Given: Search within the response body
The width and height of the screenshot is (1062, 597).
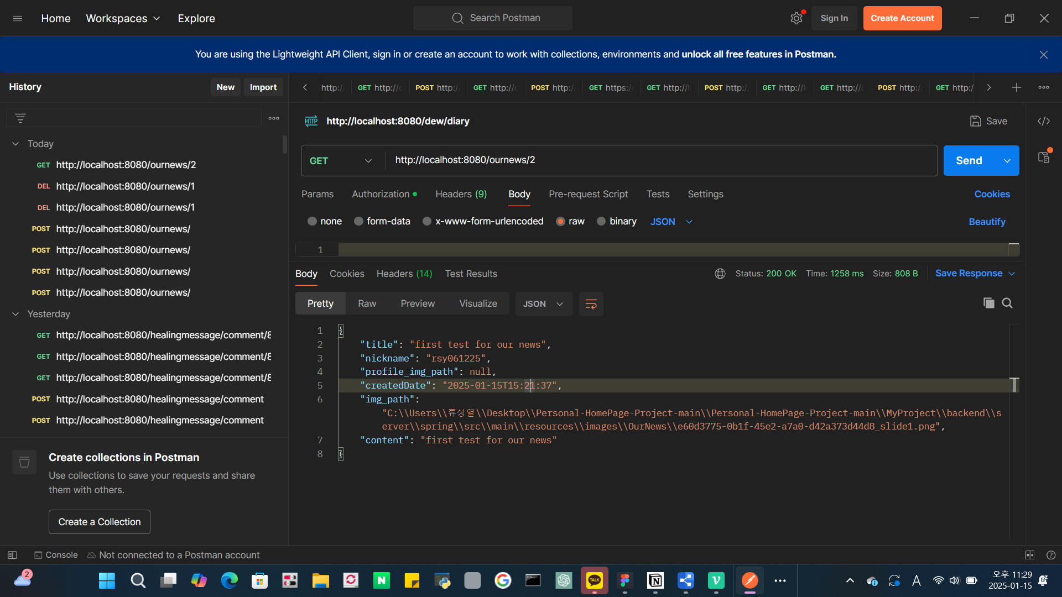Looking at the screenshot, I should [x=1007, y=303].
